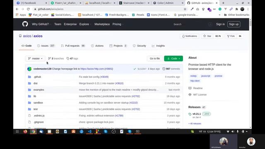Open the Explore dropdown in the header
265x149 pixels.
pyautogui.click(x=85, y=24)
